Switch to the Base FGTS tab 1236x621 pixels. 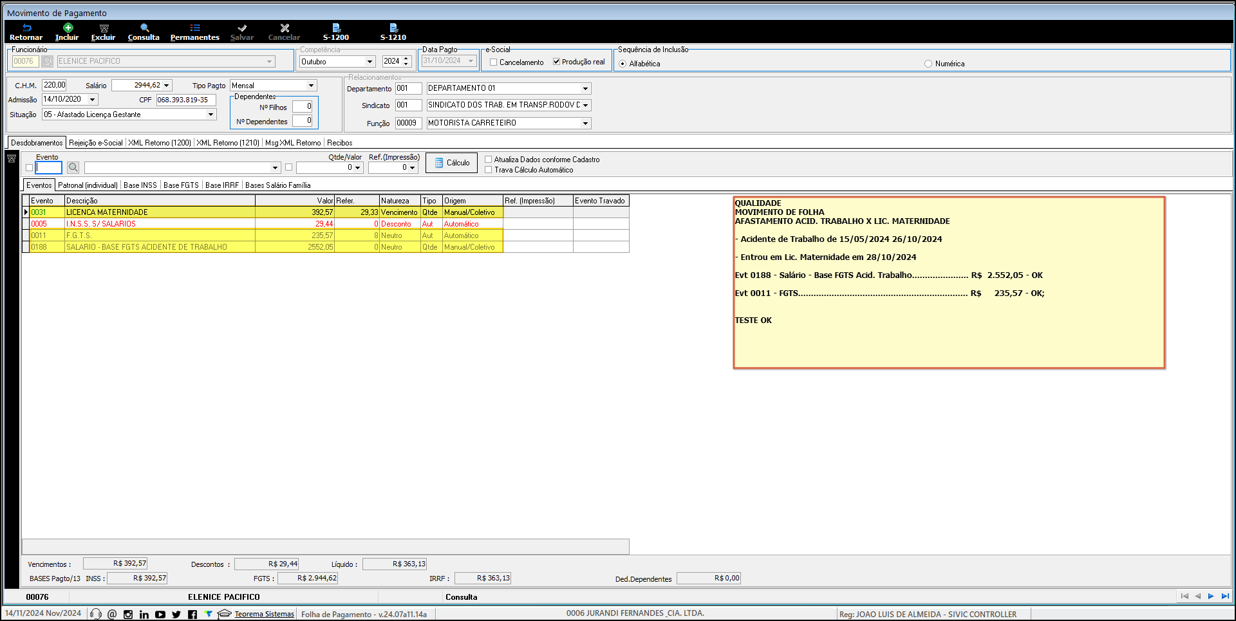(x=181, y=185)
